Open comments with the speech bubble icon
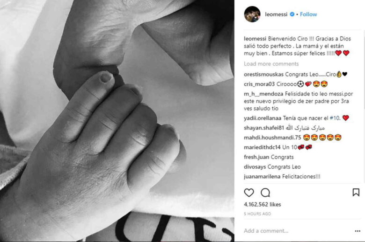 coord(265,193)
